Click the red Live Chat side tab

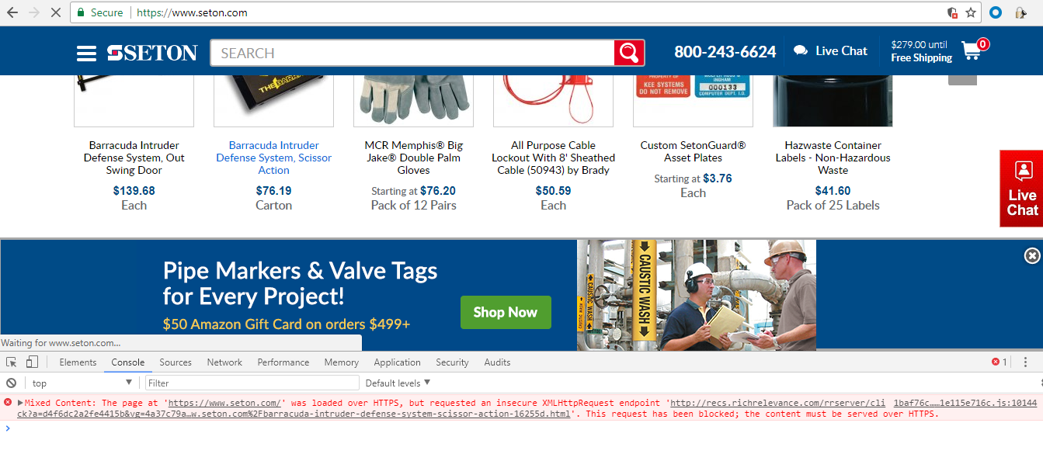1021,189
